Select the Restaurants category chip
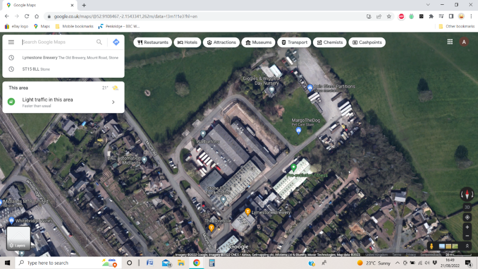The width and height of the screenshot is (478, 269). [153, 42]
